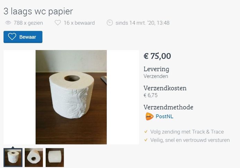Screen dimensions: 240x168
Task: Click the orange PostNL logo icon
Action: [x=149, y=116]
